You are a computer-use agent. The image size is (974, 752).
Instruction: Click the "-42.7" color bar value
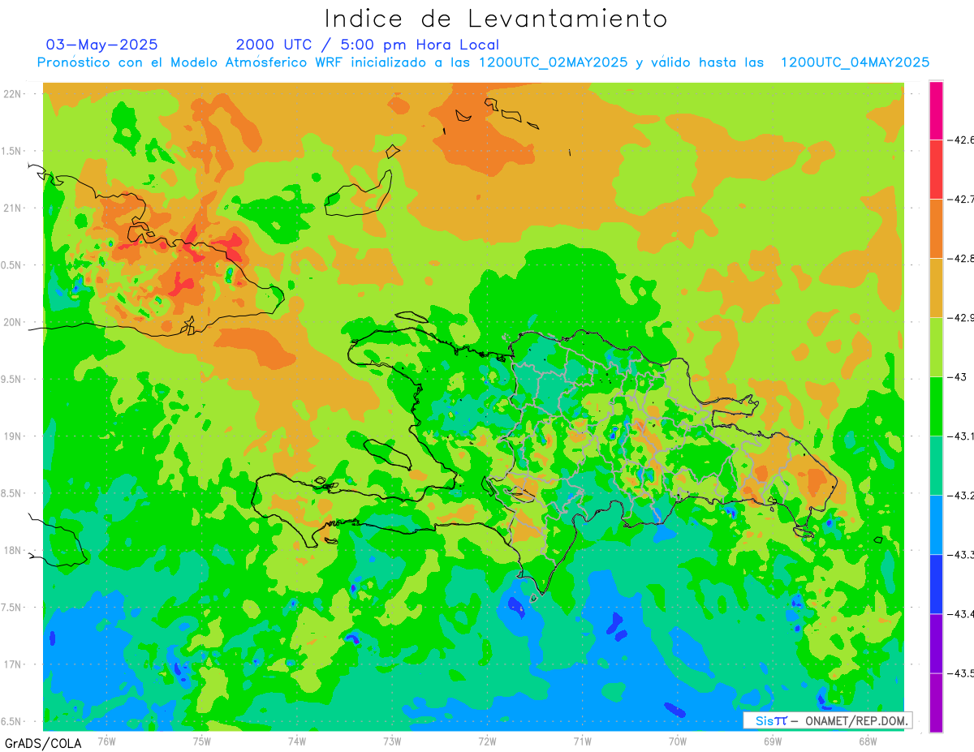[x=962, y=200]
